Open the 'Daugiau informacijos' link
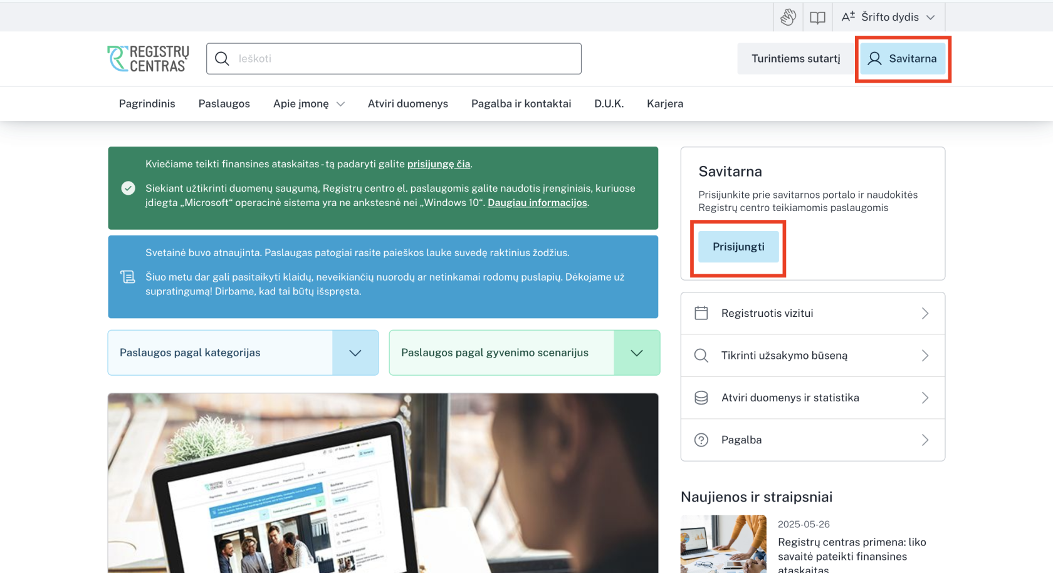This screenshot has height=573, width=1053. (x=538, y=203)
